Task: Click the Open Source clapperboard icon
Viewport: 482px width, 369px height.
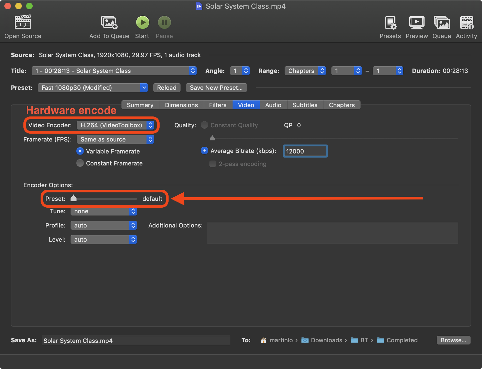Action: [x=23, y=22]
